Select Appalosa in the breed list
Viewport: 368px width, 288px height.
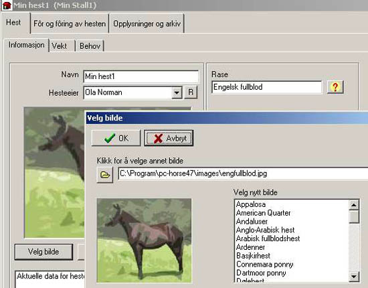tap(251, 204)
